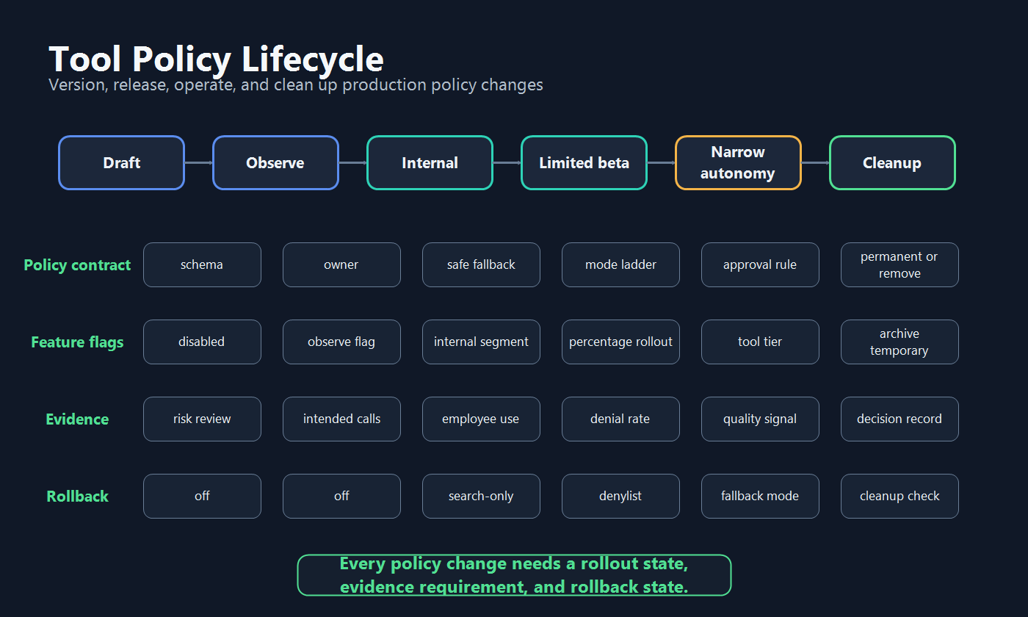Click the Feature flags row label
This screenshot has height=617, width=1028.
point(77,342)
